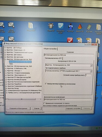Select the highlighted Интернационалистов 36/2 нов child item
102x137 pixels.
click(20, 62)
